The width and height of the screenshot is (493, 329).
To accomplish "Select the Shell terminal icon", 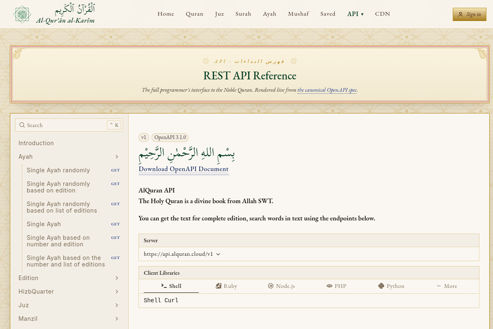I will tap(164, 286).
